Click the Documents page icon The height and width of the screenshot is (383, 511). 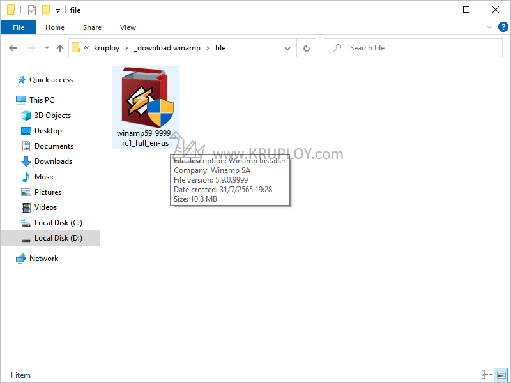(x=26, y=146)
